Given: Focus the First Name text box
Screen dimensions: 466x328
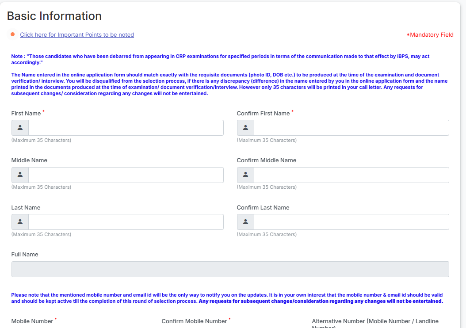Looking at the screenshot, I should click(x=126, y=128).
